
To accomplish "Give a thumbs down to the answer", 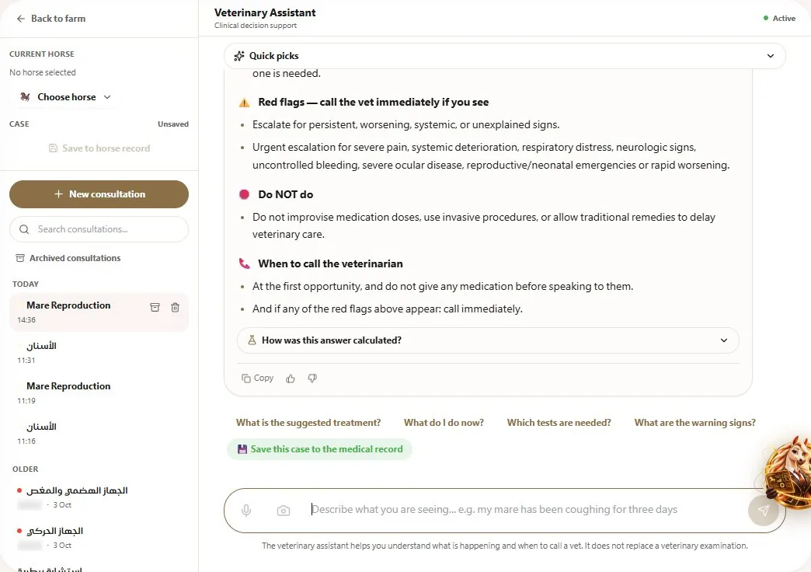I will 312,378.
